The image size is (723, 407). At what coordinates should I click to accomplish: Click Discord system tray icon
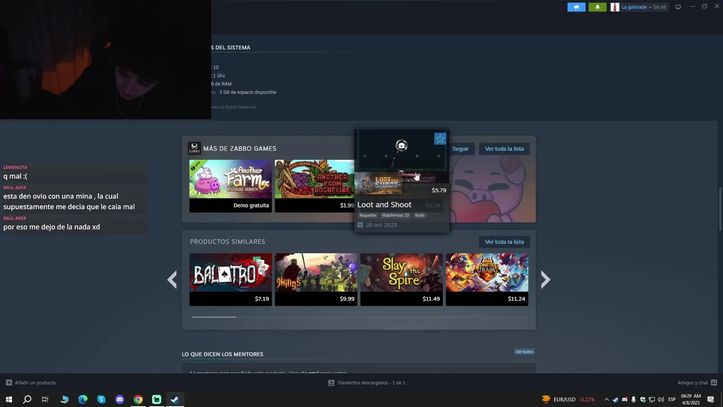(625, 400)
